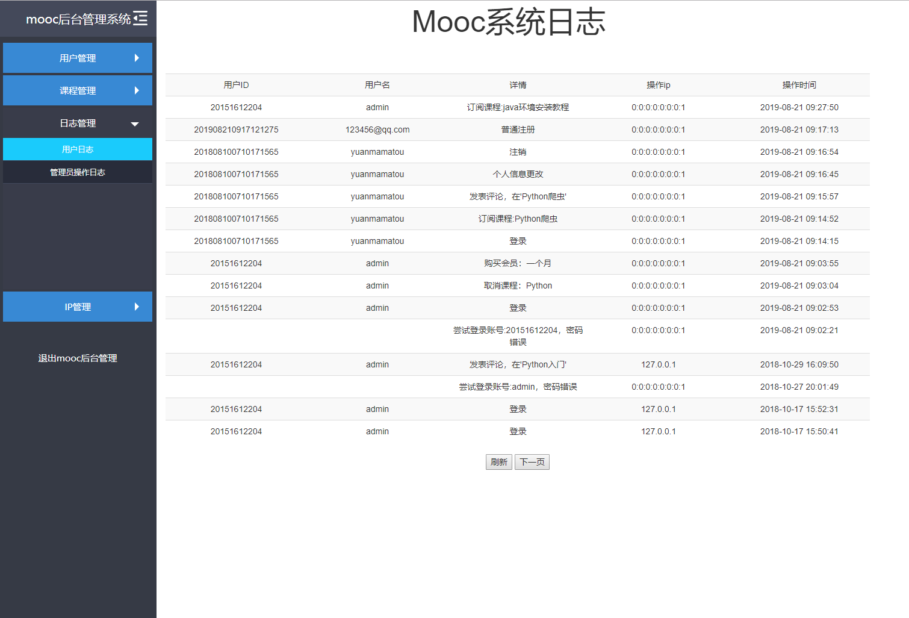909x618 pixels.
Task: Click timestamp 2018-10-17 15:50:41
Action: tap(799, 431)
